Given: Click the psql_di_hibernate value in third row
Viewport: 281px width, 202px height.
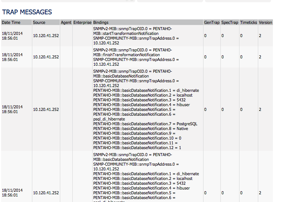Looking at the screenshot, I should [x=109, y=119].
